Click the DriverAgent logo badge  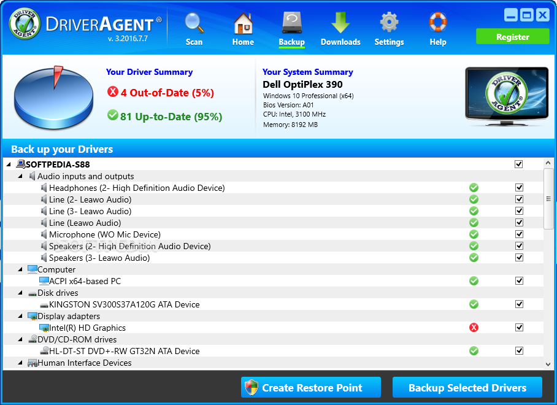(x=25, y=23)
